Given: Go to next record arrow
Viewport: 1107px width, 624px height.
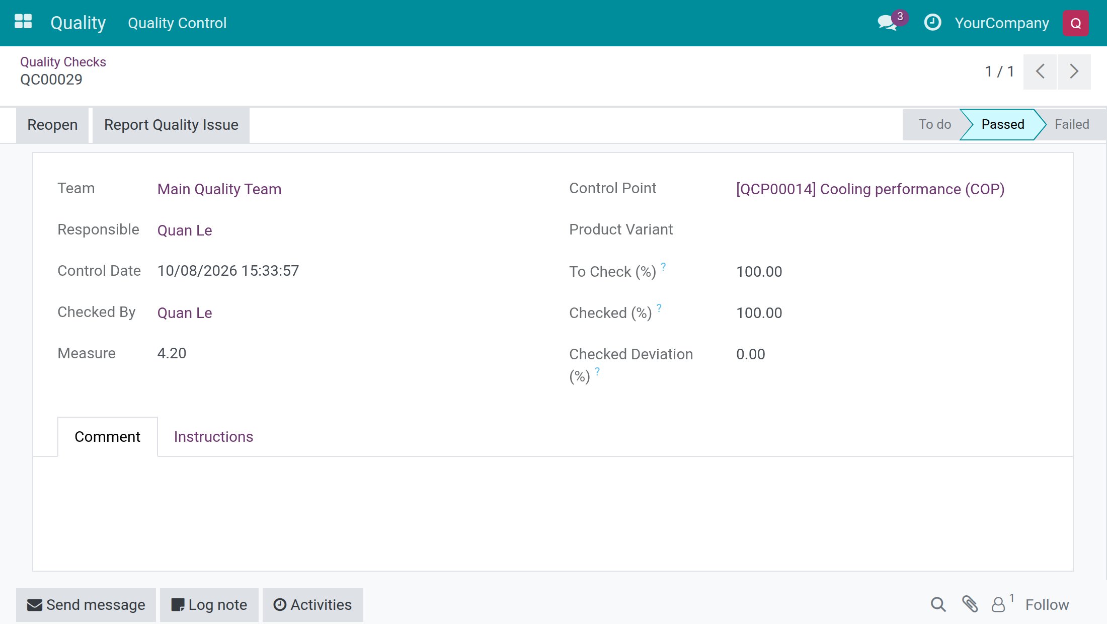Looking at the screenshot, I should coord(1074,71).
